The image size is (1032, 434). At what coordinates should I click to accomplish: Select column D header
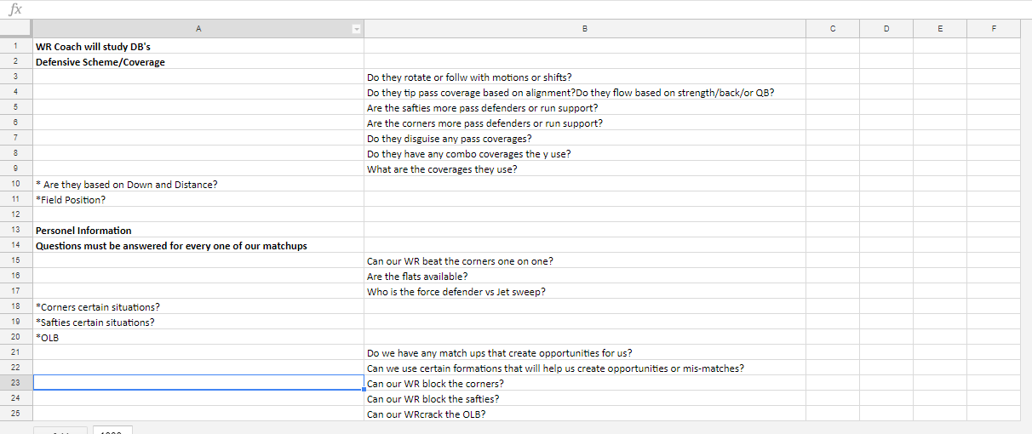[x=886, y=29]
